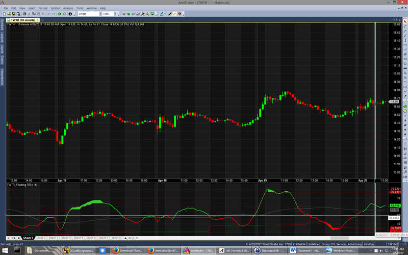The height and width of the screenshot is (255, 408).
Task: Switch to Windows Photo taskbar window
Action: click(x=341, y=250)
